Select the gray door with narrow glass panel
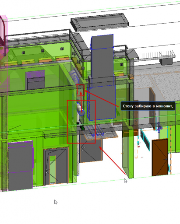Viewport: 180px width, 224px height. click(x=56, y=166)
